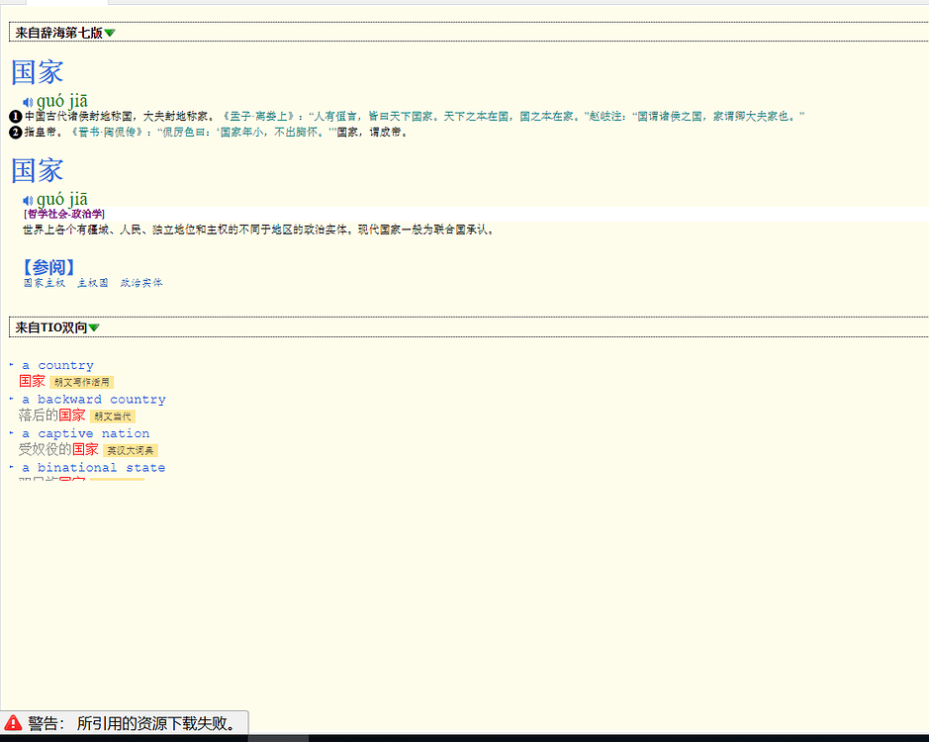This screenshot has width=929, height=742.
Task: Click the translation 受奴役的国家
Action: pos(58,450)
